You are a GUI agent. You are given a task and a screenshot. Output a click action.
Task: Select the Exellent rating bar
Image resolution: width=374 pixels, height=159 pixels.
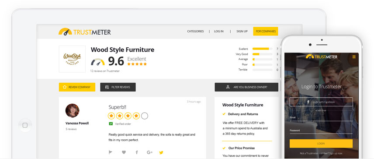tap(263, 49)
